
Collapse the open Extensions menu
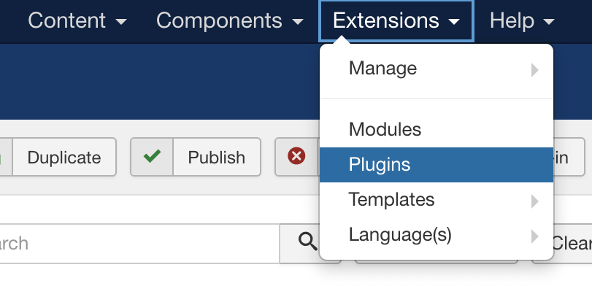click(396, 20)
